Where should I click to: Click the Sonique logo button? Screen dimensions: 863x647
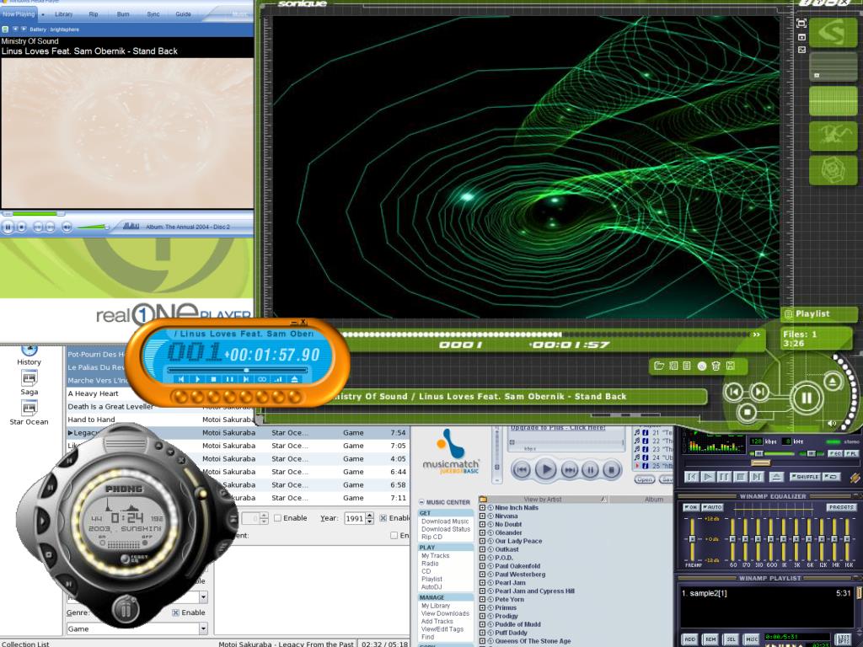833,33
